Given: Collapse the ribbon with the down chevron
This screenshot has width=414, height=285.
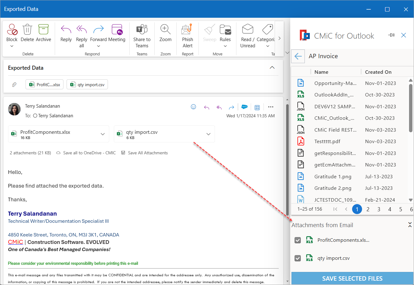Looking at the screenshot, I should coord(287,53).
